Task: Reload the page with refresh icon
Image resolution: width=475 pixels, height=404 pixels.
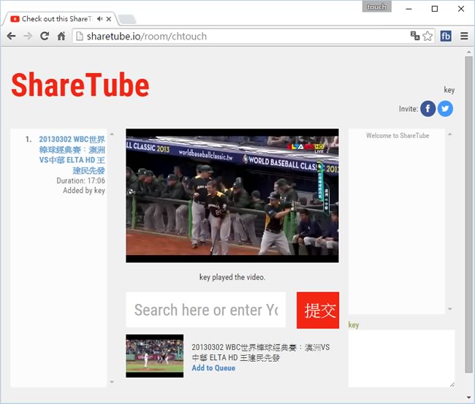Action: (x=45, y=36)
